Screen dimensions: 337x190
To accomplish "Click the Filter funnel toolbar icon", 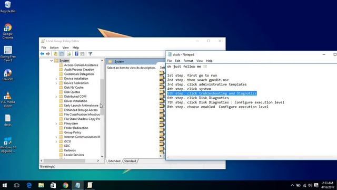I will point(90,54).
